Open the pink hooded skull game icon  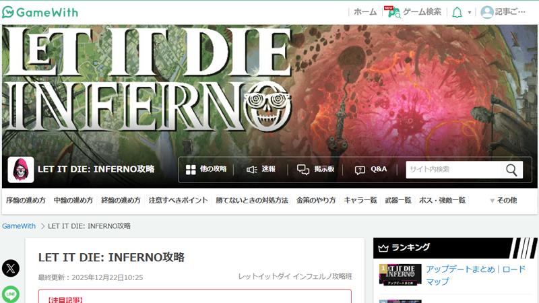click(x=21, y=170)
